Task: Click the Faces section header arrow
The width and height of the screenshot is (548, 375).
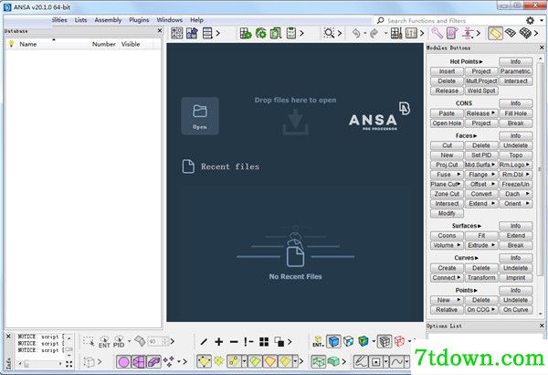Action: (x=475, y=136)
